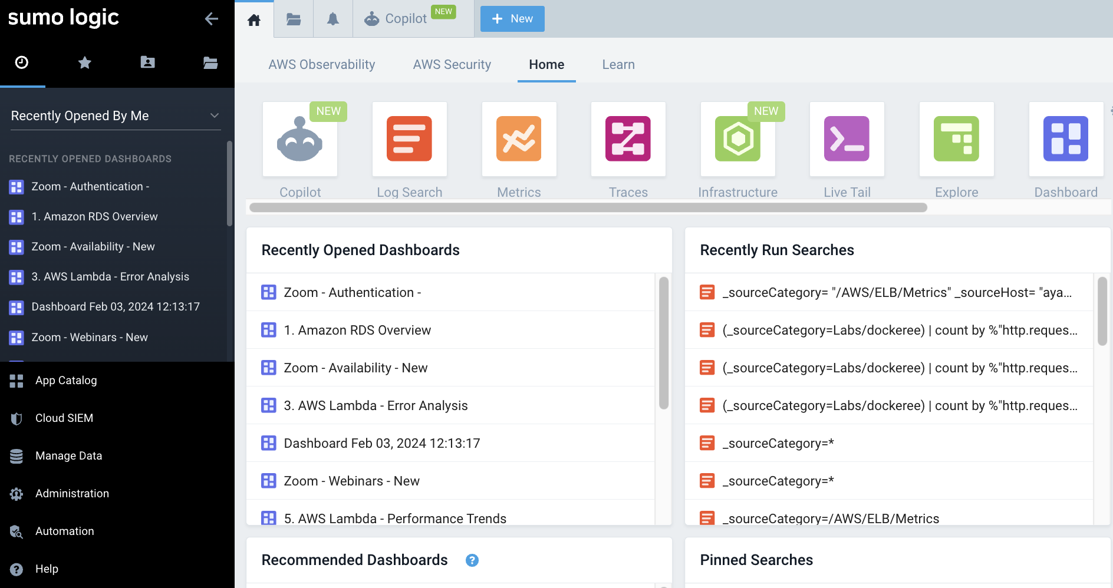Open the Copilot shortcut icon
This screenshot has height=588, width=1113.
(299, 139)
